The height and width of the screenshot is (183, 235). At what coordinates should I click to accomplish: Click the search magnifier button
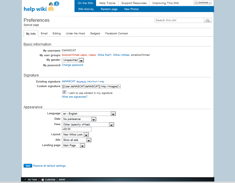click(x=208, y=20)
